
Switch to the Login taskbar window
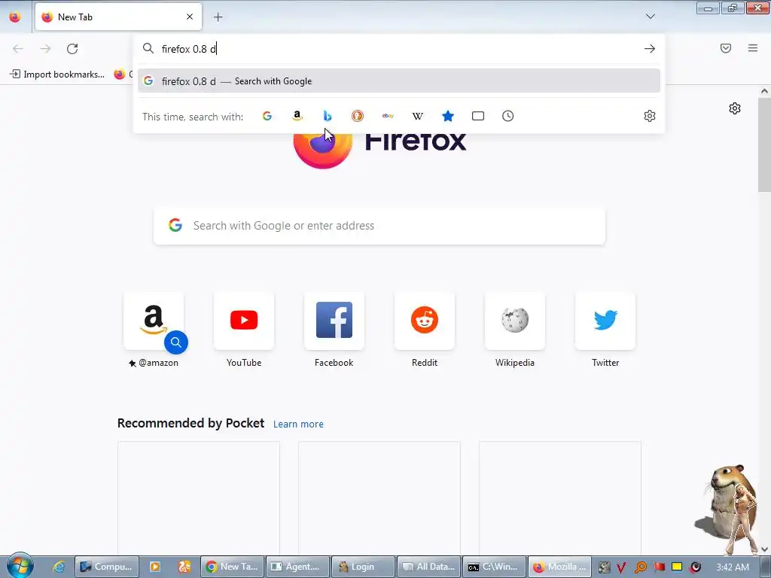(x=363, y=567)
